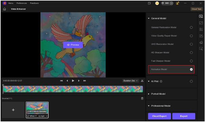
Task: Delete source with the trash icon
Action: (x=142, y=98)
